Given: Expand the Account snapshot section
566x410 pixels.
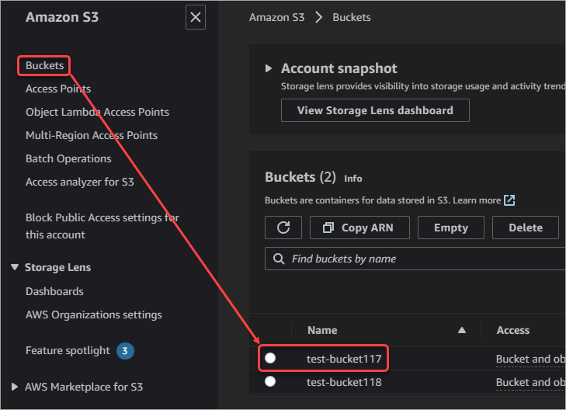Looking at the screenshot, I should pos(268,68).
